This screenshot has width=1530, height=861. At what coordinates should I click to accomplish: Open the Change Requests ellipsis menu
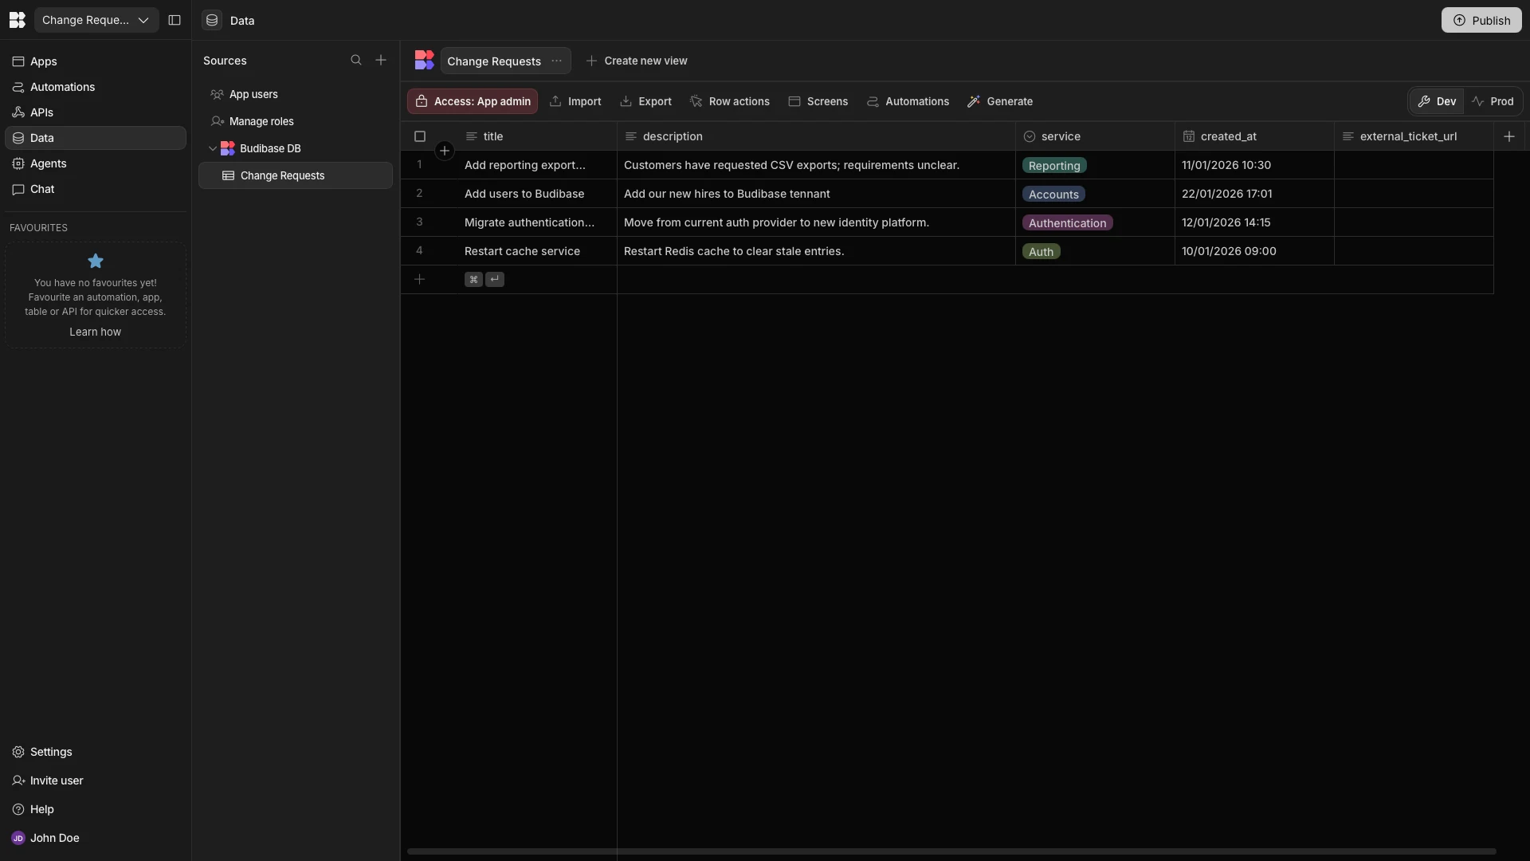tap(556, 61)
